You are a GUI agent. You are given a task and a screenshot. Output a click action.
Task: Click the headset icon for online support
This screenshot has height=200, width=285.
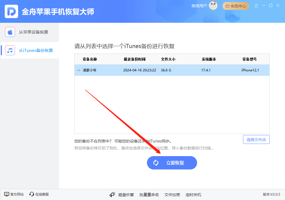pyautogui.click(x=32, y=194)
